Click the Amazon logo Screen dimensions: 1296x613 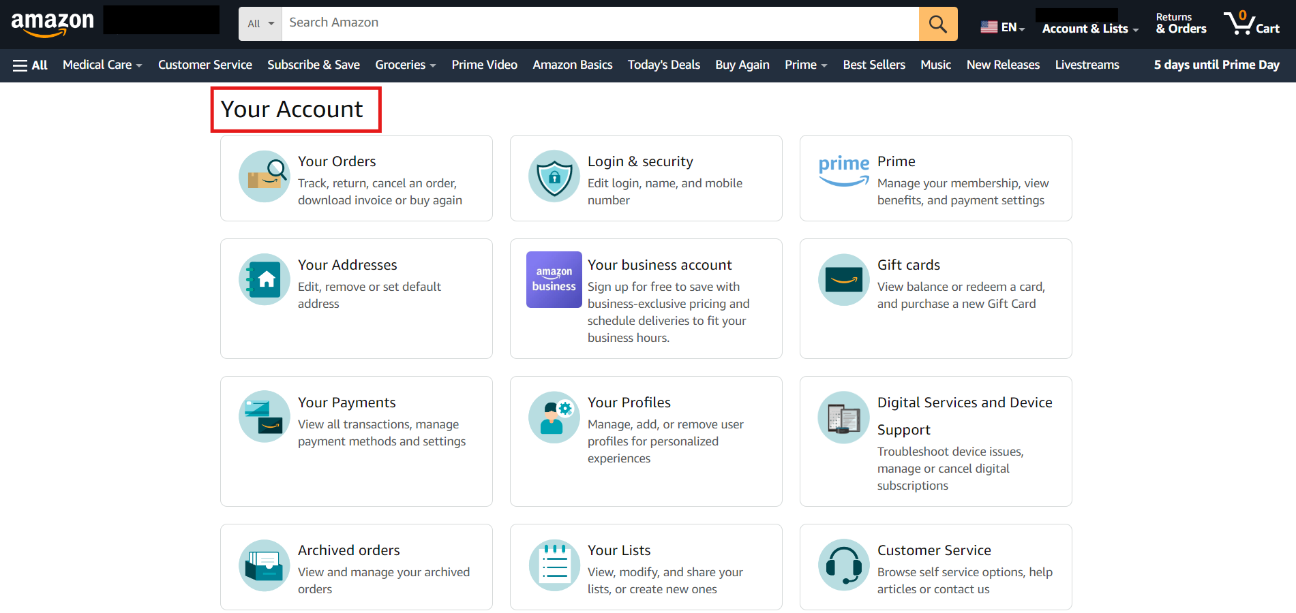tap(52, 24)
